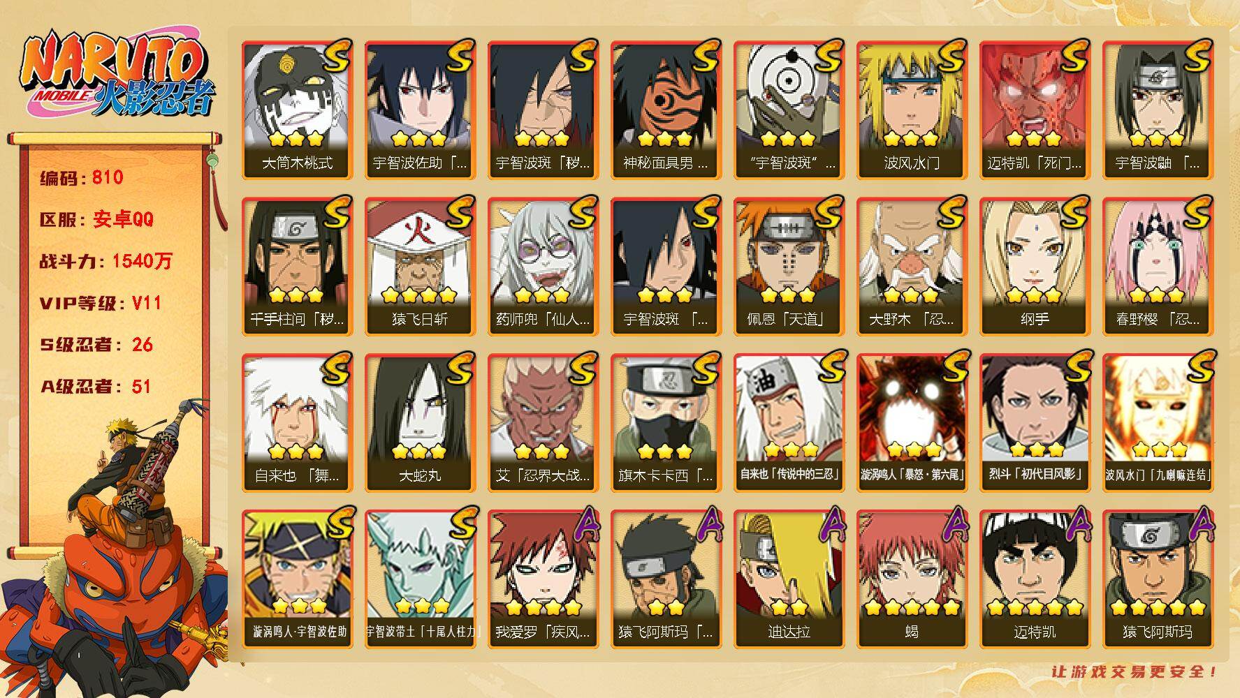Select the 佩恩「天道」 card
The image size is (1240, 698).
(789, 267)
